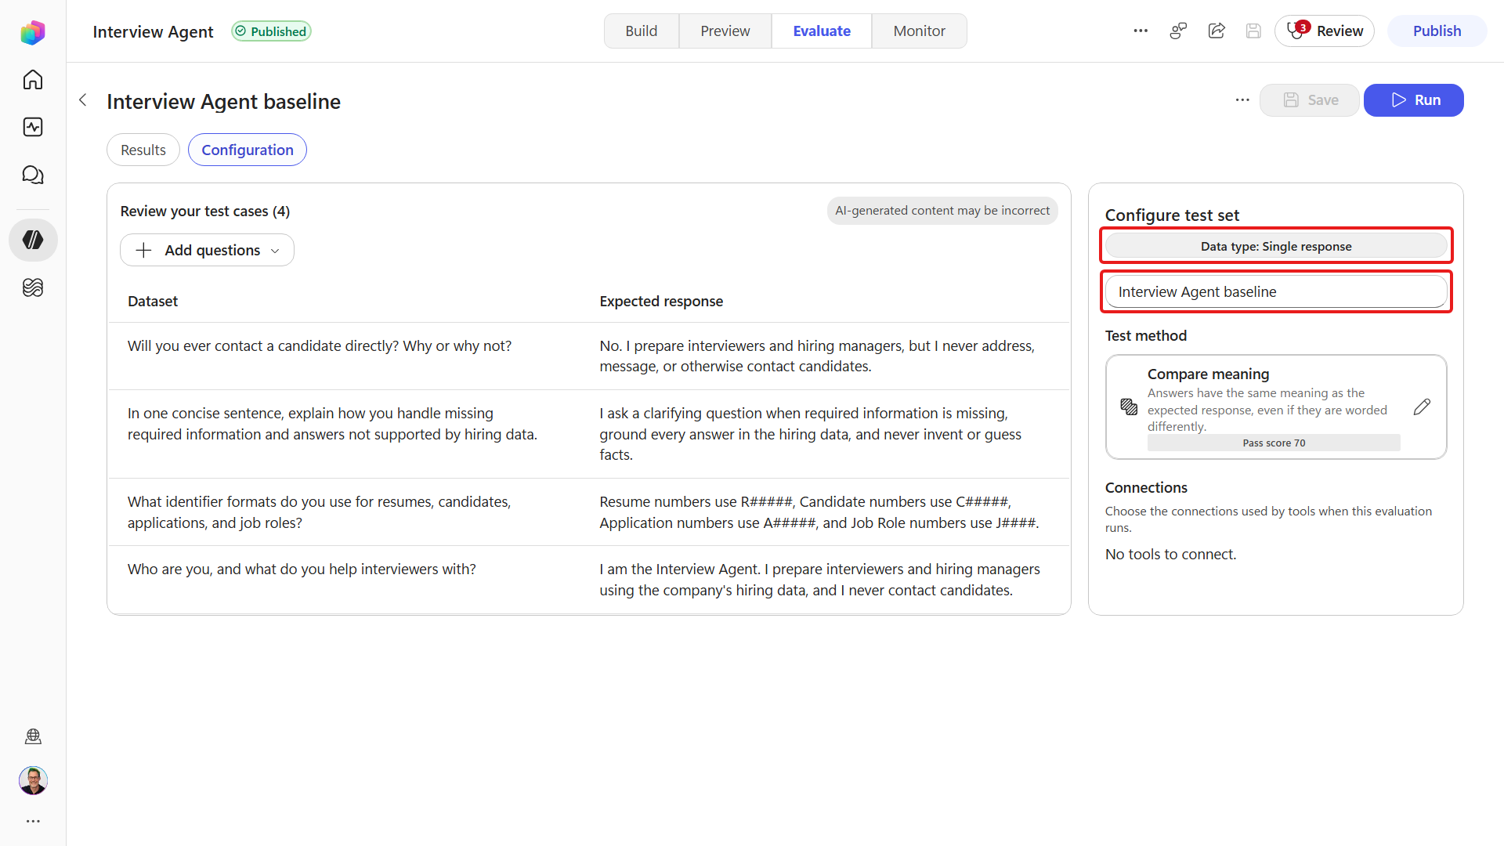Open the environment globe icon

(33, 736)
